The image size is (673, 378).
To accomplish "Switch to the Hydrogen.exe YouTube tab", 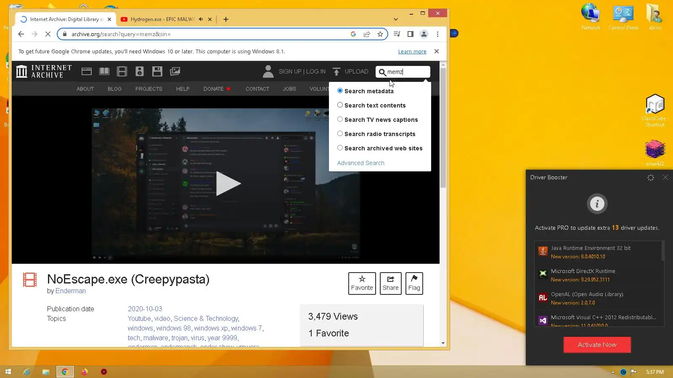I will [166, 19].
